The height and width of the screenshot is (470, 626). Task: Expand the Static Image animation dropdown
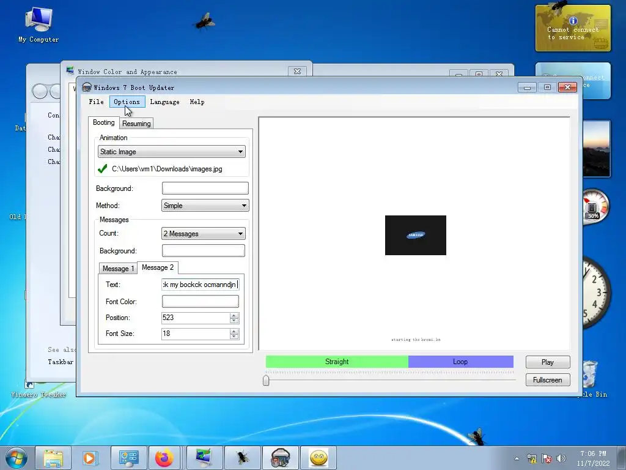(172, 152)
